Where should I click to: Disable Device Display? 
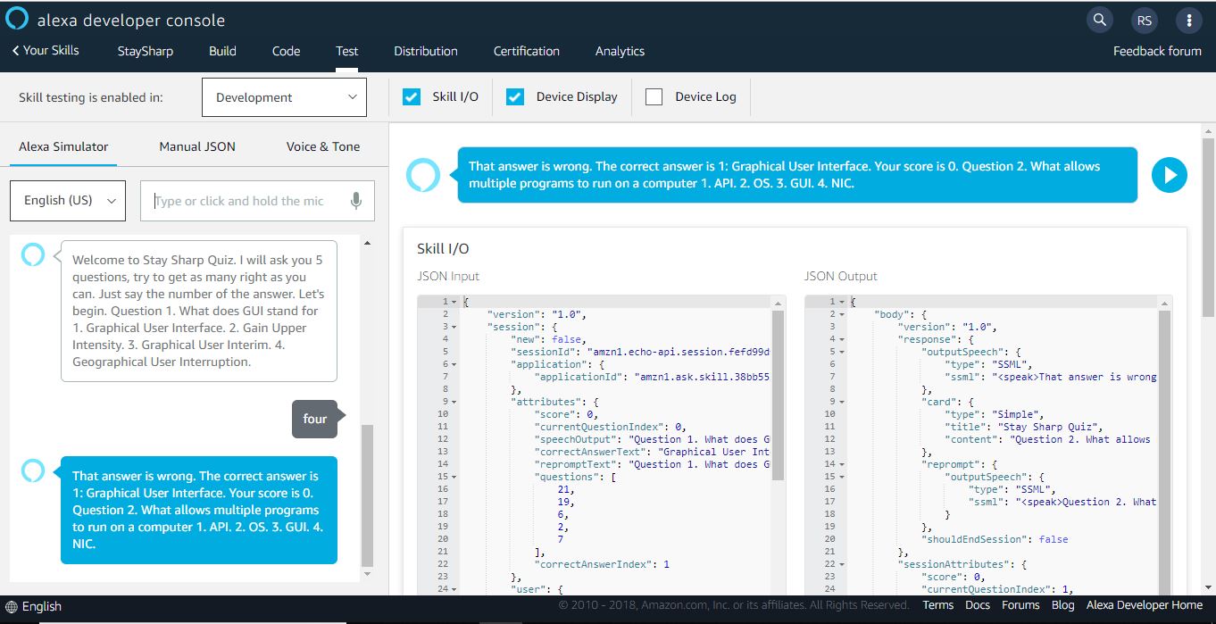pos(515,96)
